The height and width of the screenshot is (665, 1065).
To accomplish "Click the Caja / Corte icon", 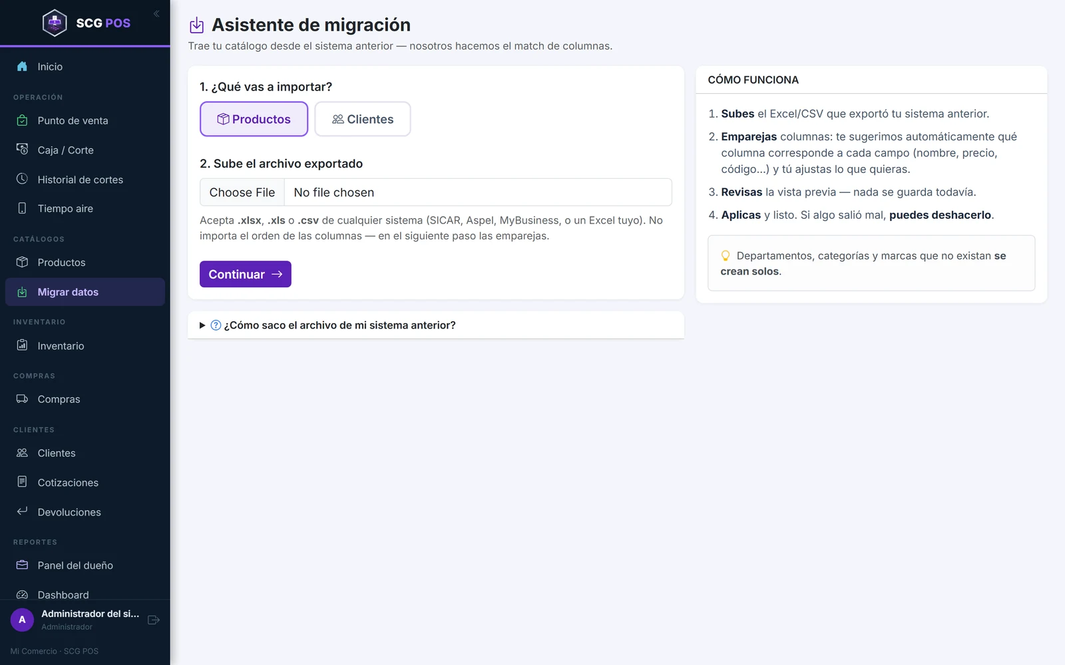I will click(22, 150).
